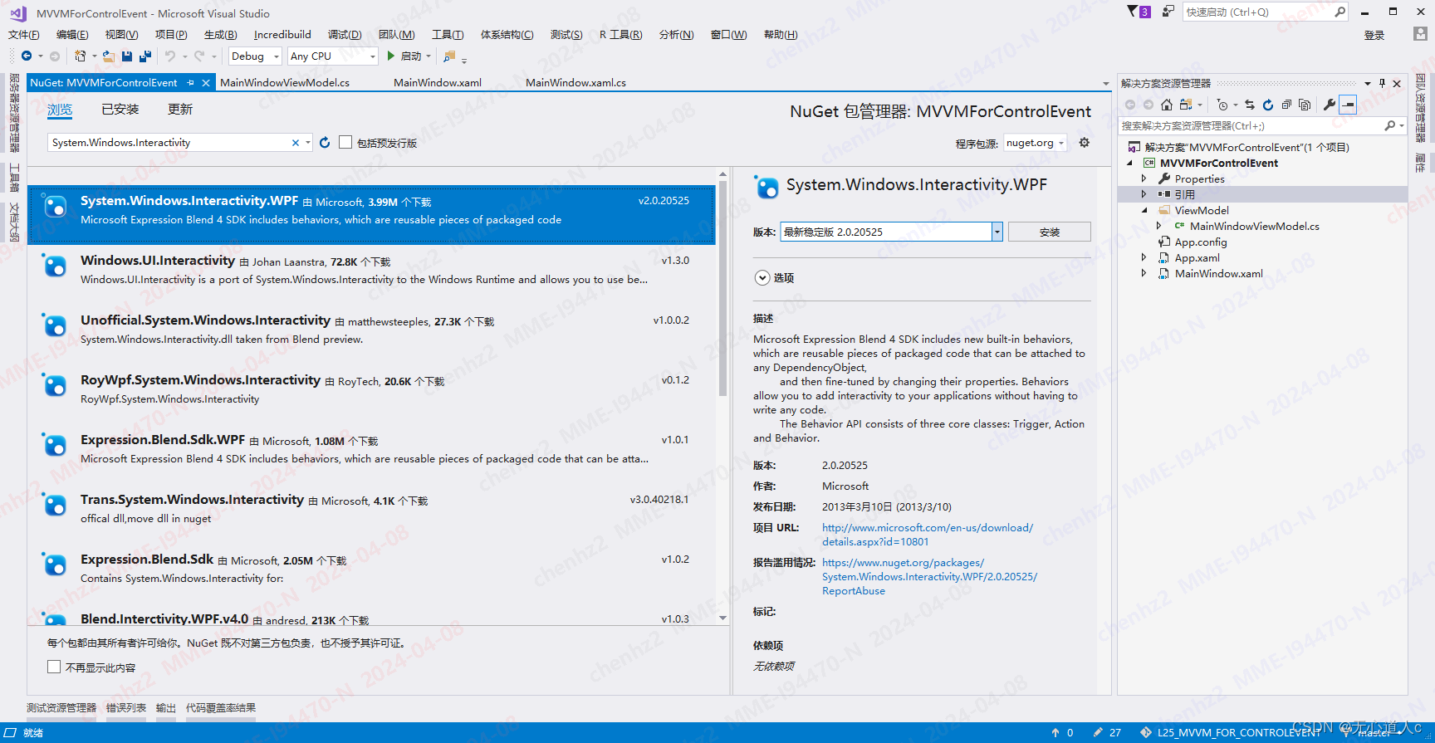
Task: Select MainWindowViewModel.cs in Solution Explorer
Action: pos(1254,226)
